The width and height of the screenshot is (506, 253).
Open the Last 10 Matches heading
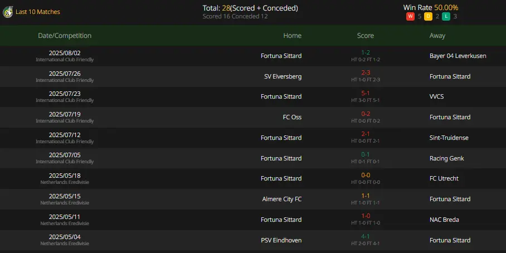38,12
